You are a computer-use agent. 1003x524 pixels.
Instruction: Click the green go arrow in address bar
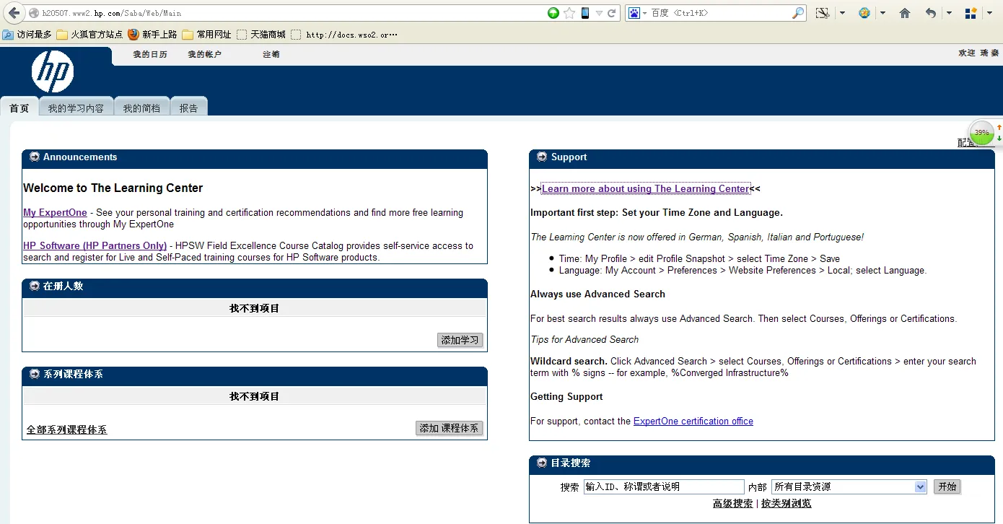553,13
